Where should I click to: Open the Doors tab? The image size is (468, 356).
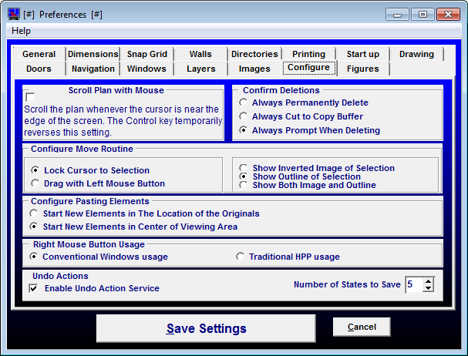pos(39,69)
